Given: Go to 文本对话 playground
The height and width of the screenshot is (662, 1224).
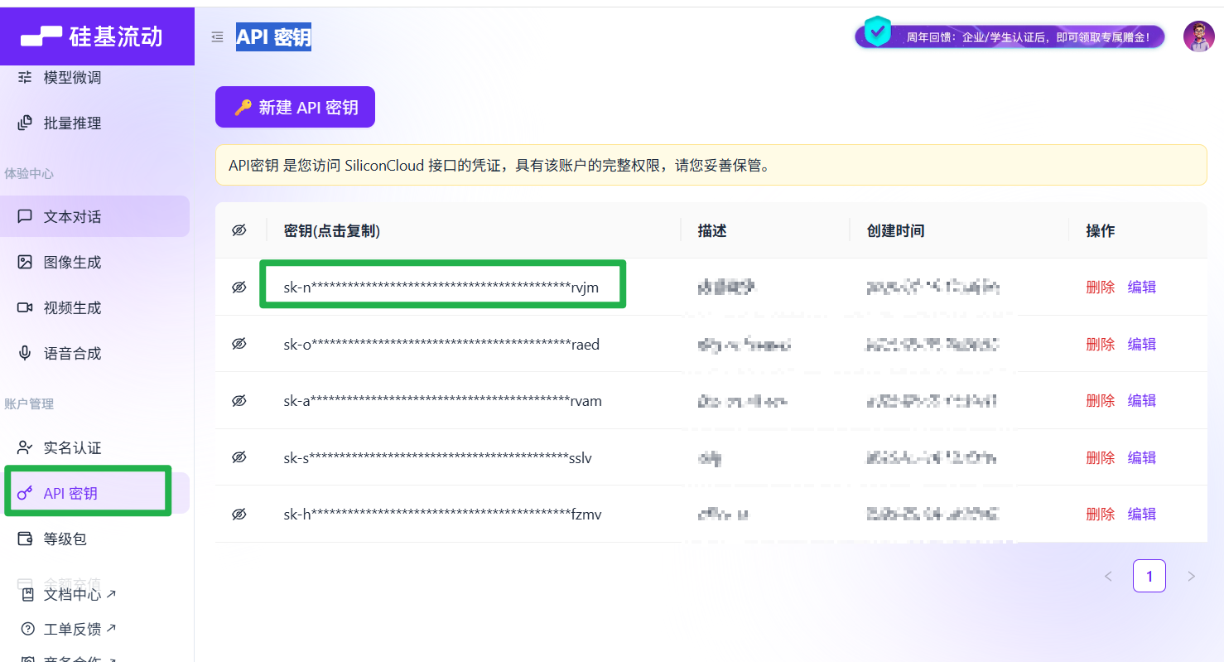Looking at the screenshot, I should tap(95, 216).
